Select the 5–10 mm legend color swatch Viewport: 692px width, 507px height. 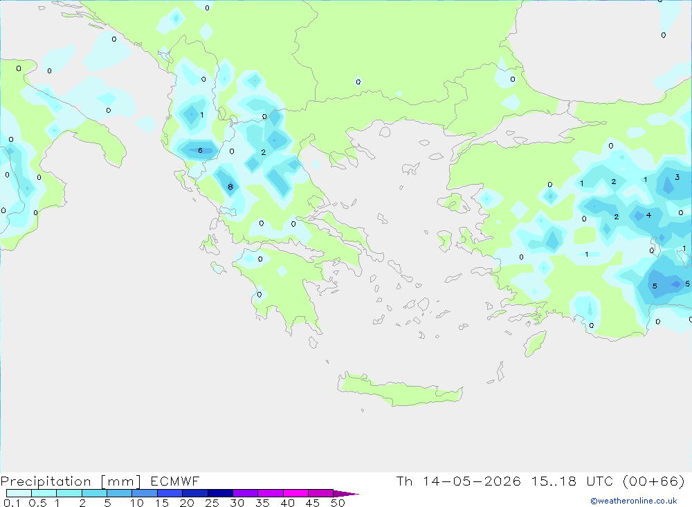119,493
